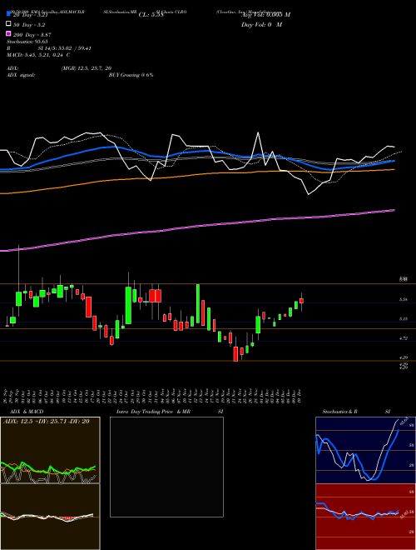Open the blue Stochastics chart panel
The width and height of the screenshot is (416, 550).
[x=365, y=450]
